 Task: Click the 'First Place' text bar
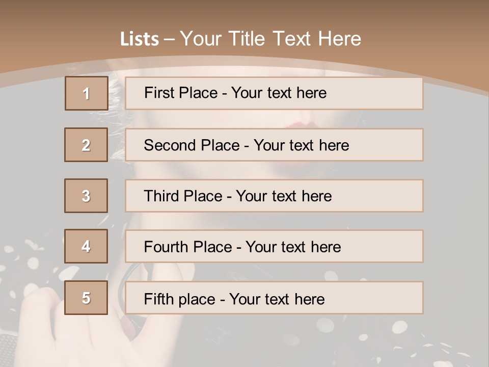pos(274,93)
